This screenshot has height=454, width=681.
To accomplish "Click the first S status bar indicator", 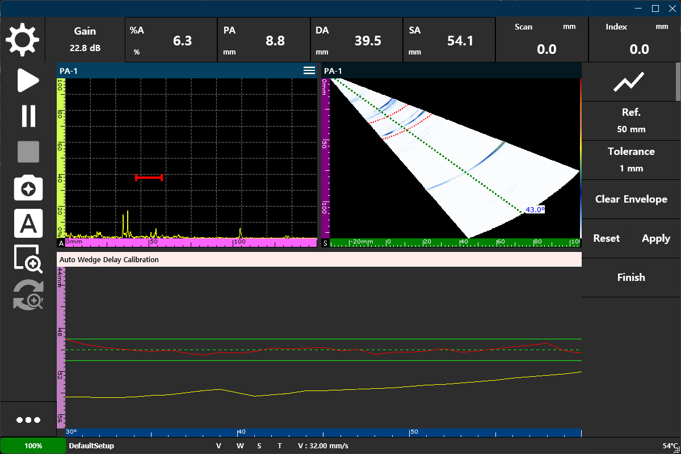I will click(259, 445).
